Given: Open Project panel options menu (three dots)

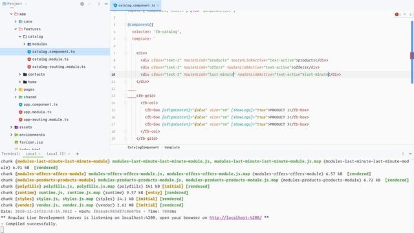Looking at the screenshot, I should click(99, 4).
